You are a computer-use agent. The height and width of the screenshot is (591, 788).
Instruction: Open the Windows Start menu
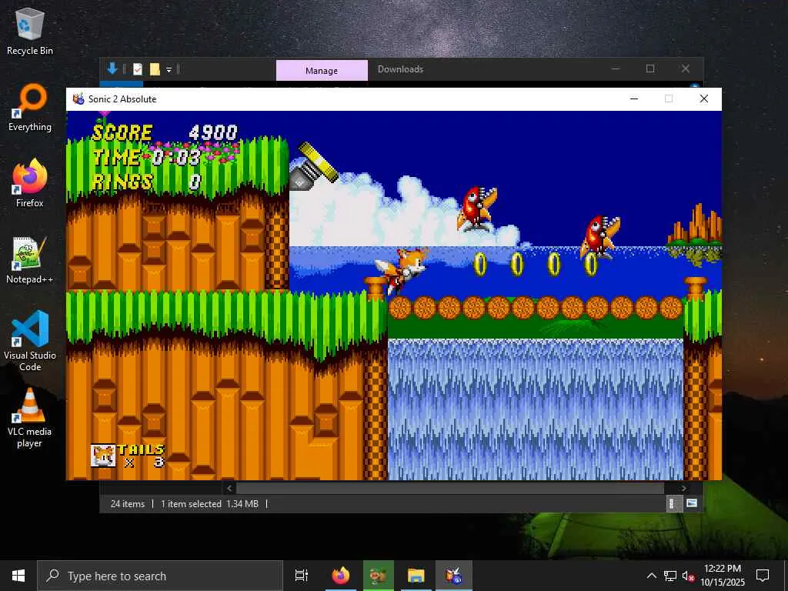click(18, 576)
